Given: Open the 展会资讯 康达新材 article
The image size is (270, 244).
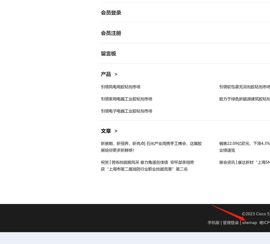Looking at the screenshot, I should tap(244, 162).
